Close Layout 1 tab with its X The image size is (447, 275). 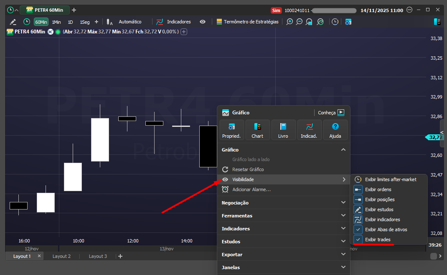(x=39, y=256)
